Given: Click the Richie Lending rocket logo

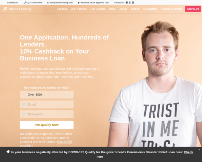Looking at the screenshot, I should (5, 9).
